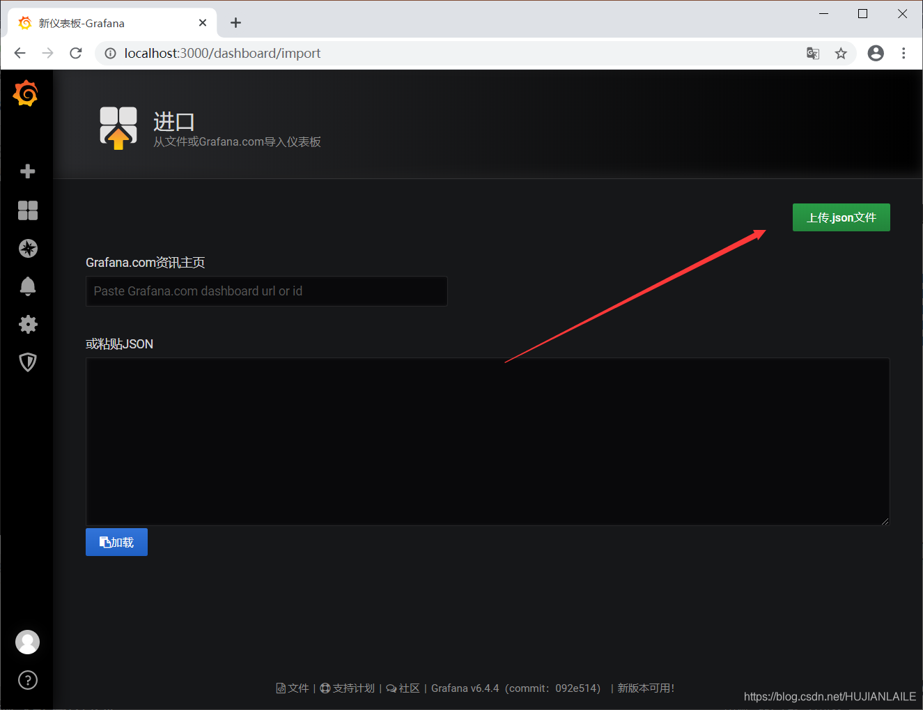View site information icon in address bar
Image resolution: width=923 pixels, height=710 pixels.
coord(110,53)
